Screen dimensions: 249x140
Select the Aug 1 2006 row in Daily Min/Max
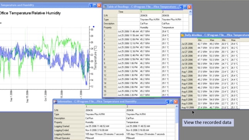tap(189, 72)
